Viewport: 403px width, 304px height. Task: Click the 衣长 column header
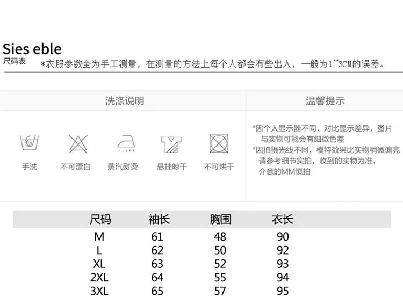click(282, 220)
